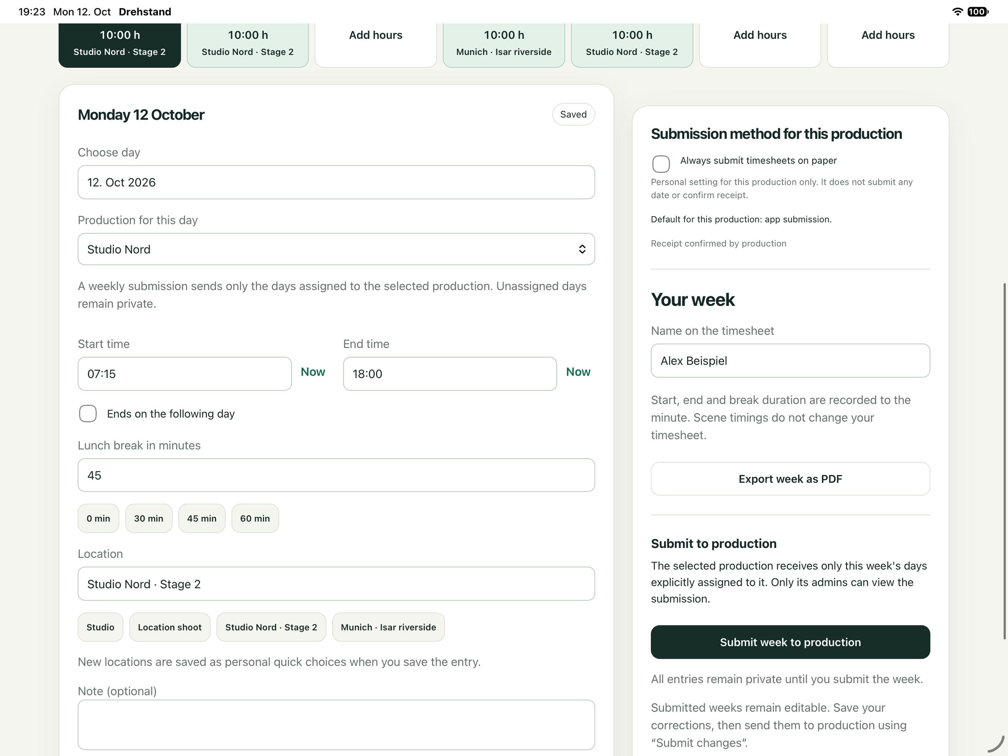Focus the End time field '18:00'
Image resolution: width=1008 pixels, height=756 pixels.
[450, 374]
